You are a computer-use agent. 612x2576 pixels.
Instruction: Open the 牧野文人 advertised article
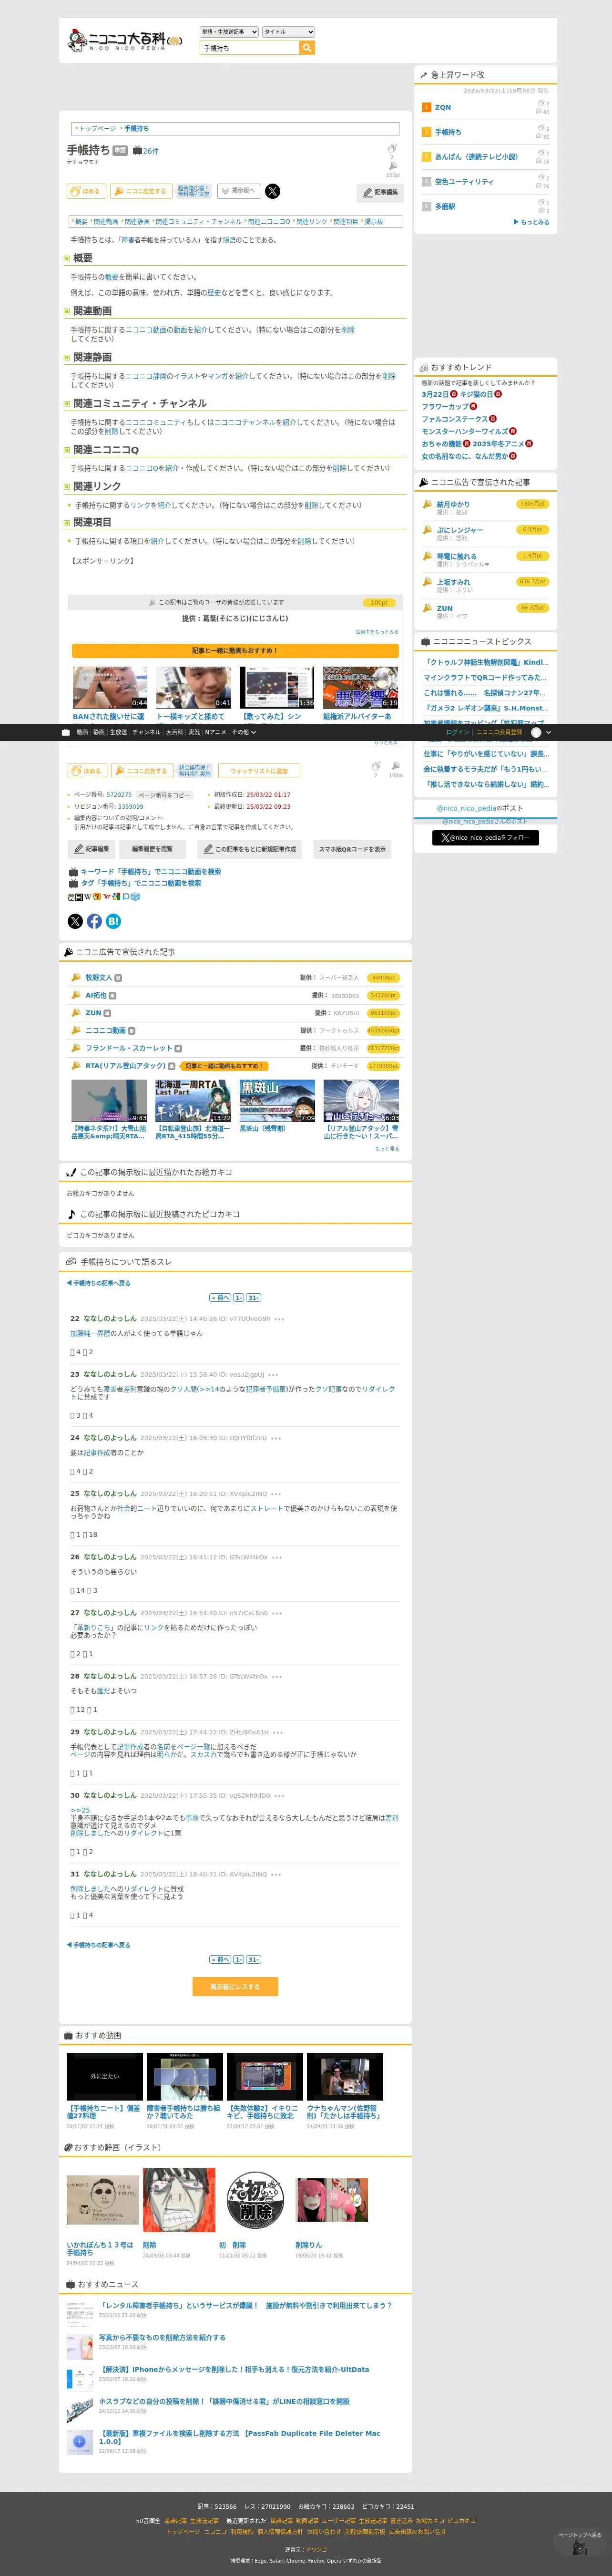tap(99, 977)
